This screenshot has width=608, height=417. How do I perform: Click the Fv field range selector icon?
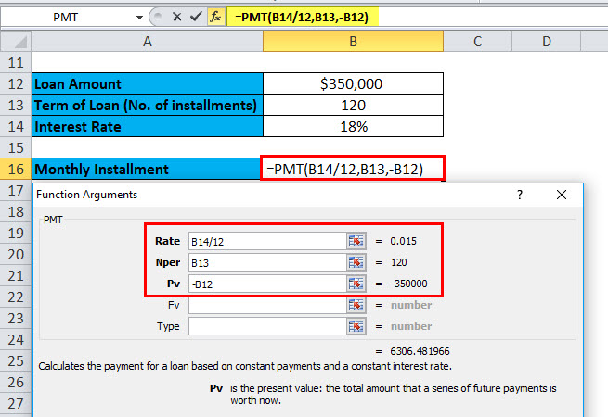357,305
